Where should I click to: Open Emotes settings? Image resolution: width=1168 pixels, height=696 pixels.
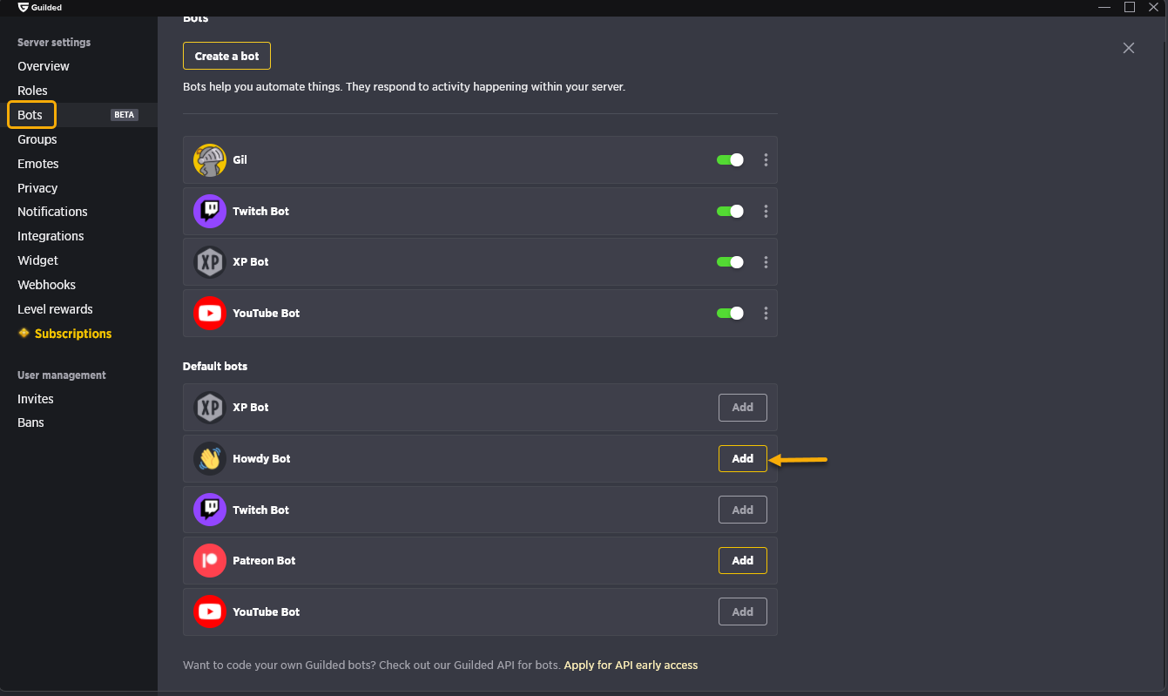[38, 164]
